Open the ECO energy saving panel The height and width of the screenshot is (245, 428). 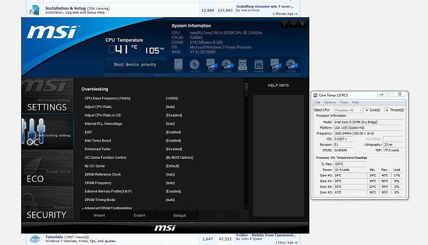tap(47, 167)
